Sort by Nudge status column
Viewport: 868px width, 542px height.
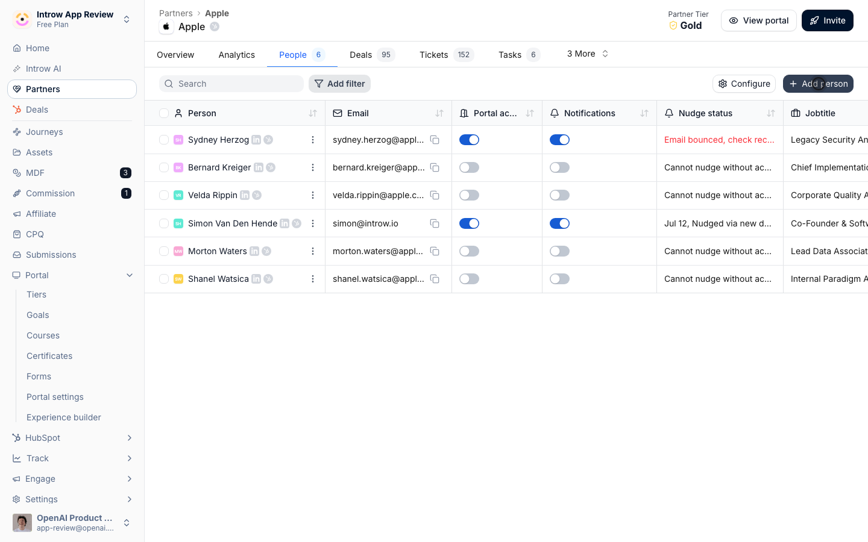coord(771,113)
